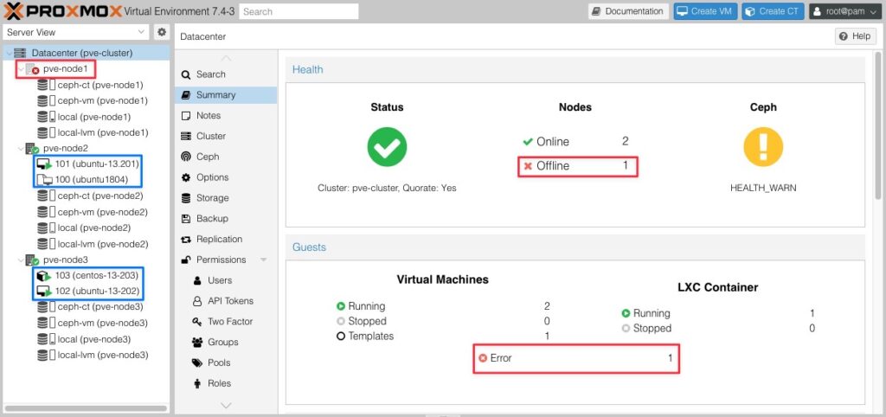Click the menu scroll-up chevron
This screenshot has width=886, height=417.
pyautogui.click(x=226, y=58)
